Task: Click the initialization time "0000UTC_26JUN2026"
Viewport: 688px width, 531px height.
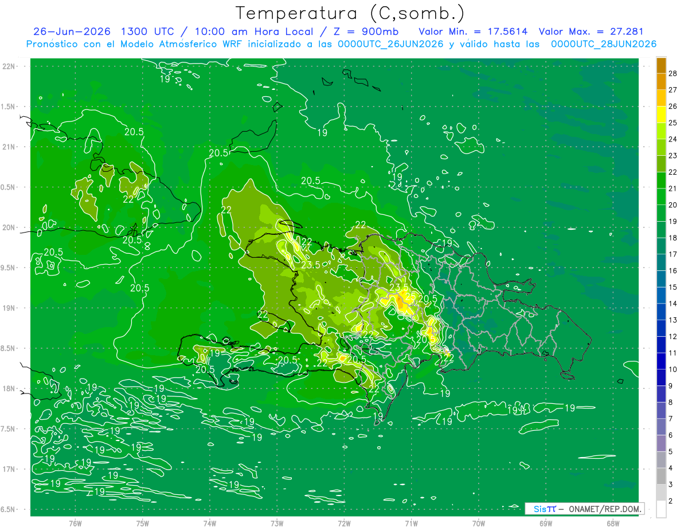Action: tap(391, 44)
